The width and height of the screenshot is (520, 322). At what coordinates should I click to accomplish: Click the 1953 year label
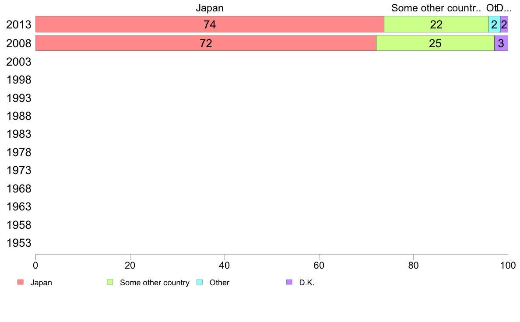pyautogui.click(x=18, y=243)
